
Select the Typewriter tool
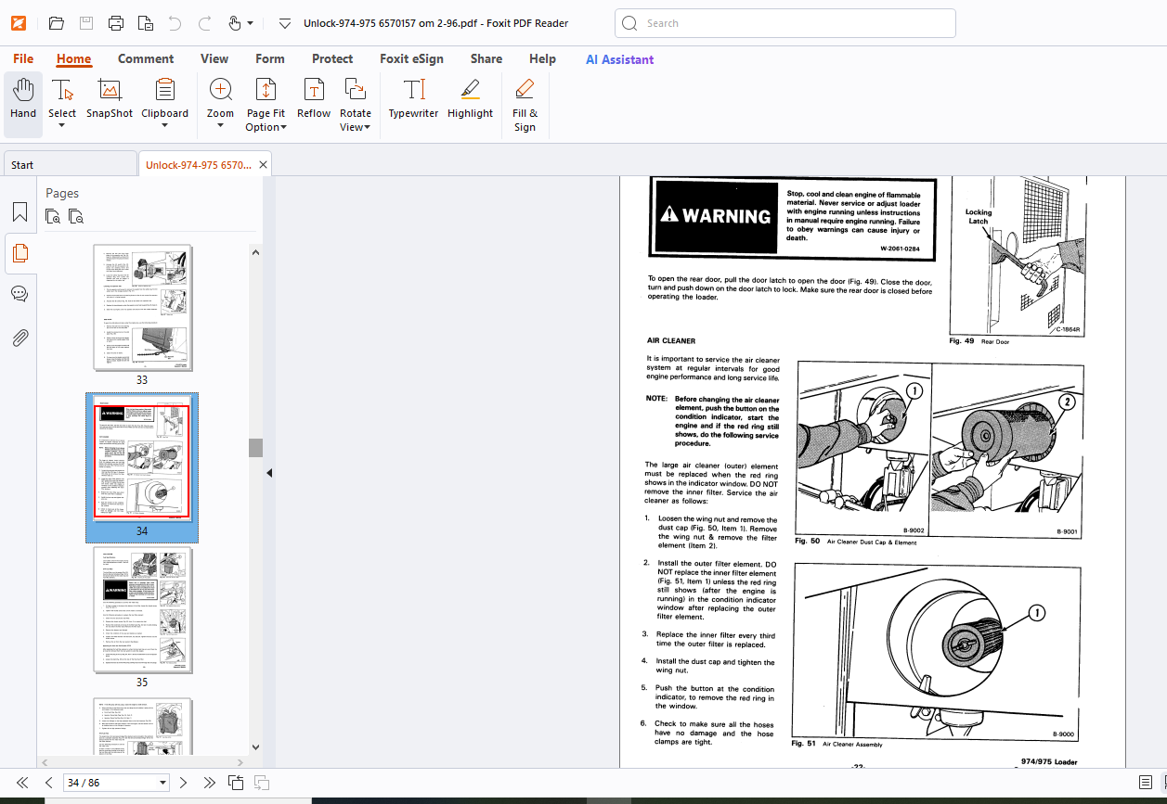[413, 98]
